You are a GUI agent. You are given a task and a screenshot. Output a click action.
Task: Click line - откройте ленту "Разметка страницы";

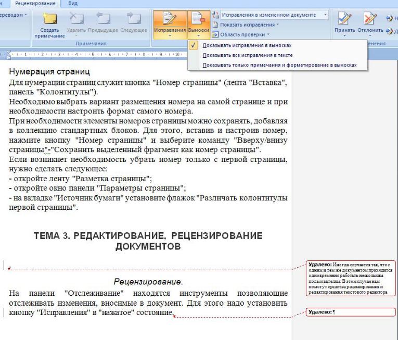(x=81, y=179)
